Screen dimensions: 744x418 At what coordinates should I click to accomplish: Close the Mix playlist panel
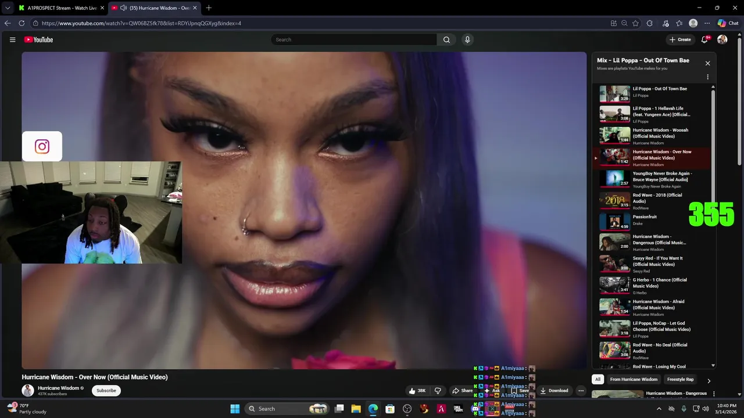(x=707, y=63)
